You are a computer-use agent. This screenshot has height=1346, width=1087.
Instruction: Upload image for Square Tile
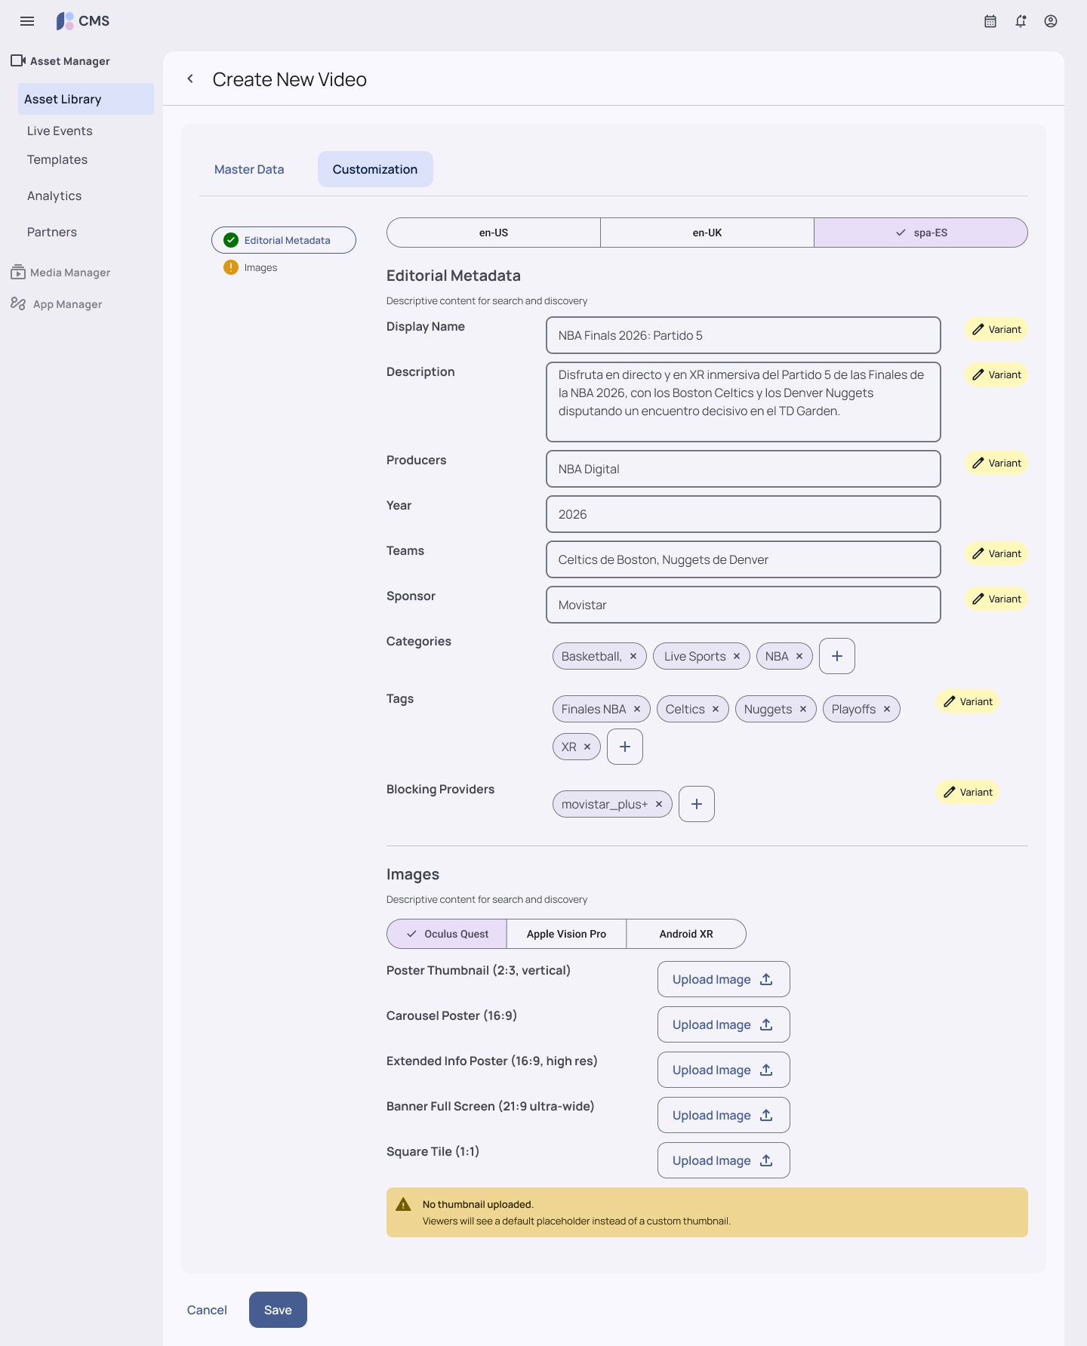coord(724,1160)
